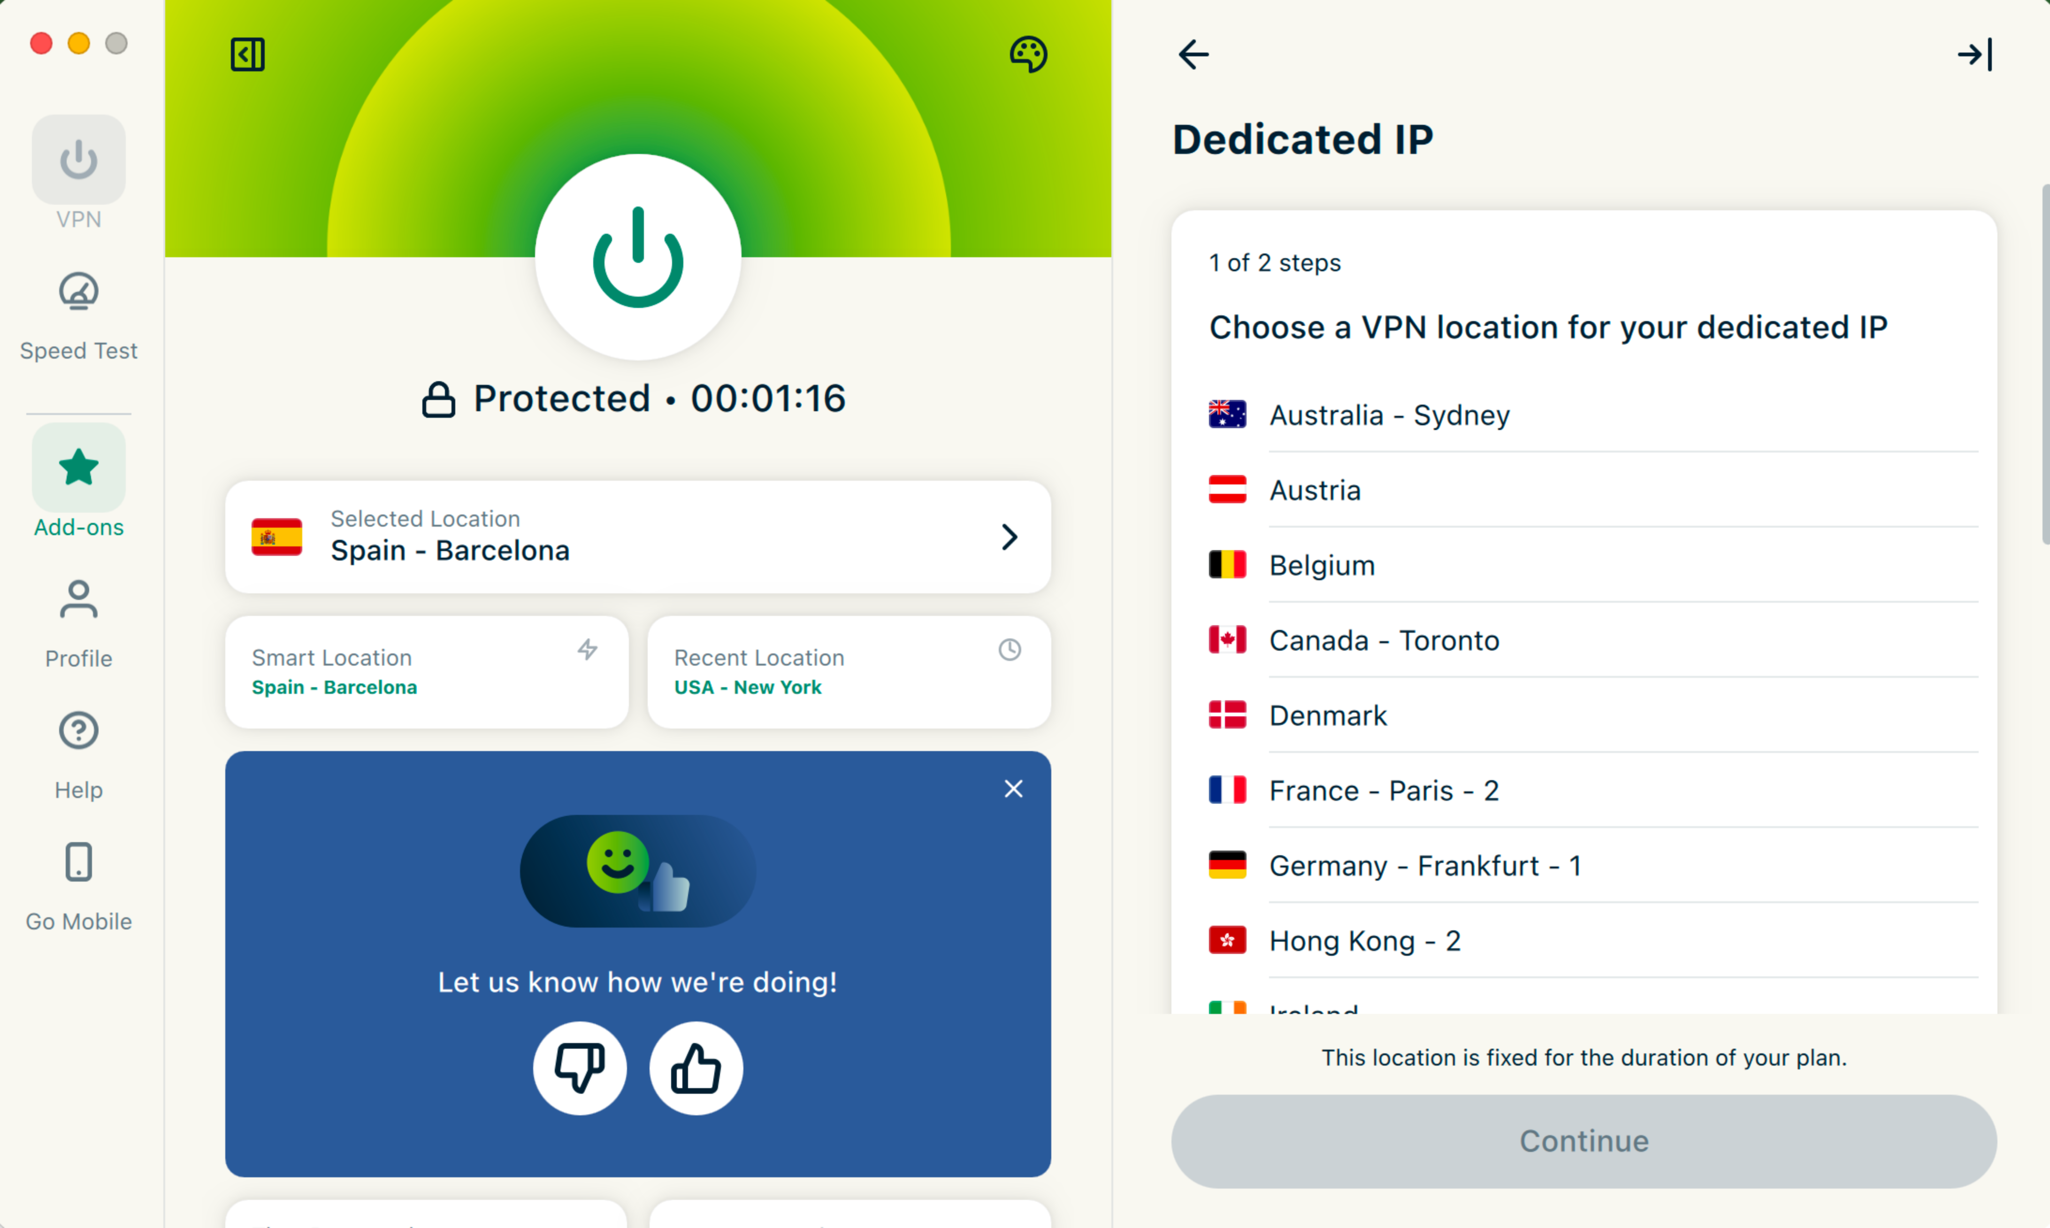Viewport: 2050px width, 1228px height.
Task: Open the Help section
Action: coord(78,754)
